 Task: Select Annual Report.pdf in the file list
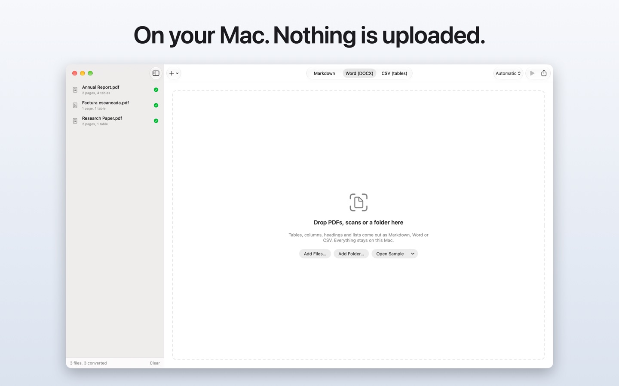[x=115, y=90]
